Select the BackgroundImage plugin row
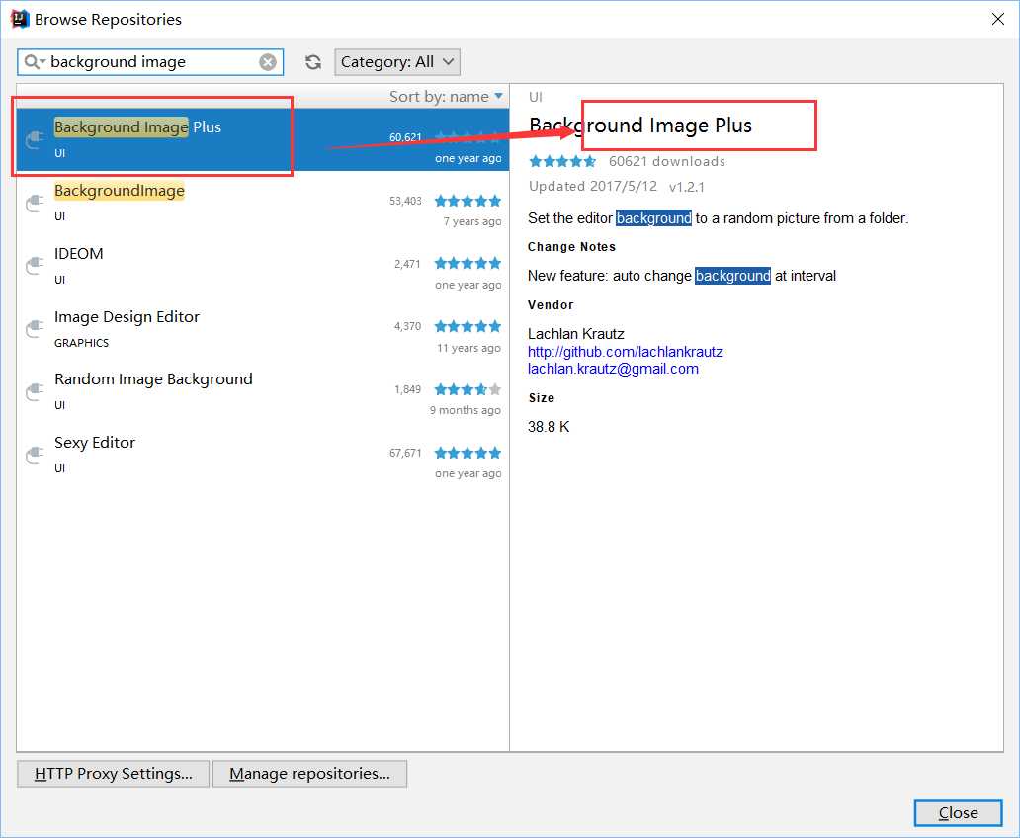 (263, 203)
